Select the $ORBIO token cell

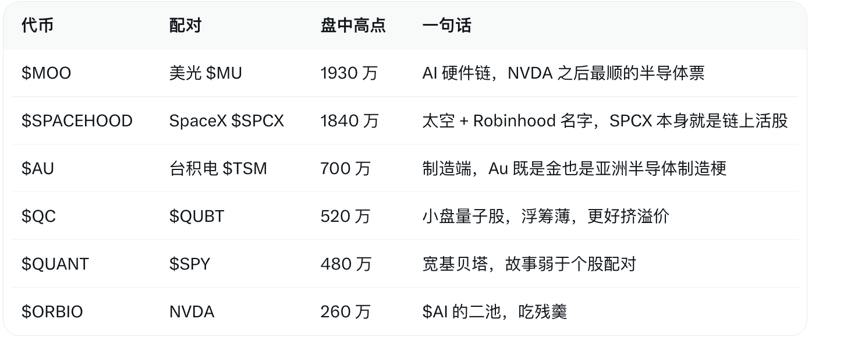coord(52,312)
